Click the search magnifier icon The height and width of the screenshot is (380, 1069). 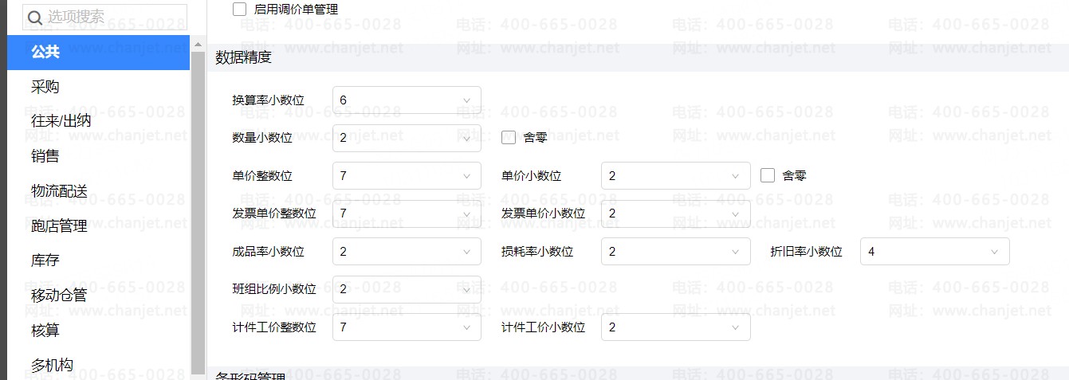[x=35, y=17]
